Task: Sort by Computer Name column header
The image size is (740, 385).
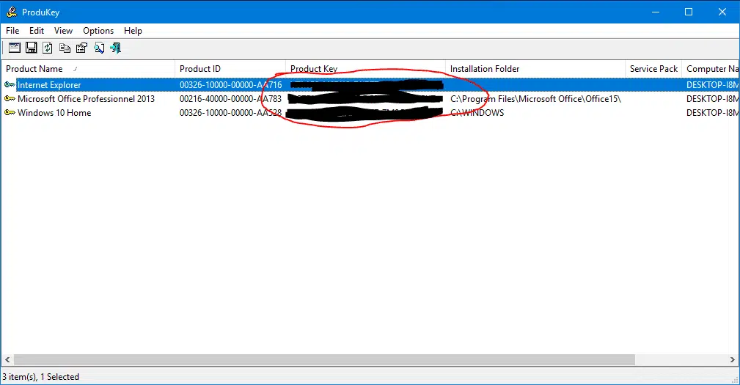Action: (711, 69)
